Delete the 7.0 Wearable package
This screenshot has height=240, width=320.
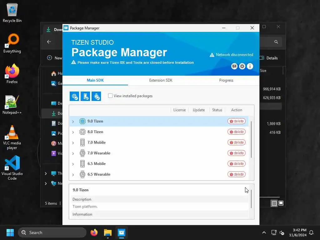click(237, 153)
